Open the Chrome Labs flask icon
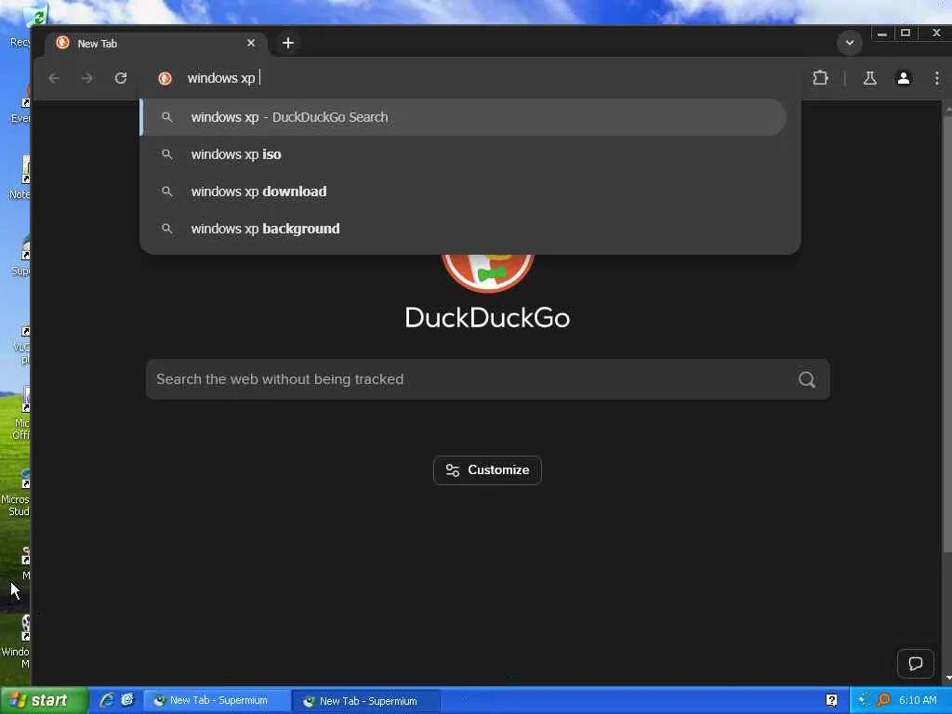The height and width of the screenshot is (714, 952). pos(869,78)
